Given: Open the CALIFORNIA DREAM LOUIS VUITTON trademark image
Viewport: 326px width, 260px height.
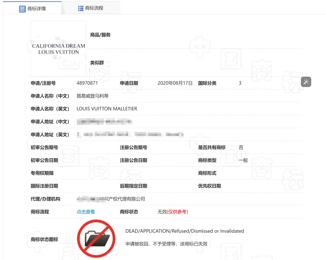Looking at the screenshot, I should [59, 48].
